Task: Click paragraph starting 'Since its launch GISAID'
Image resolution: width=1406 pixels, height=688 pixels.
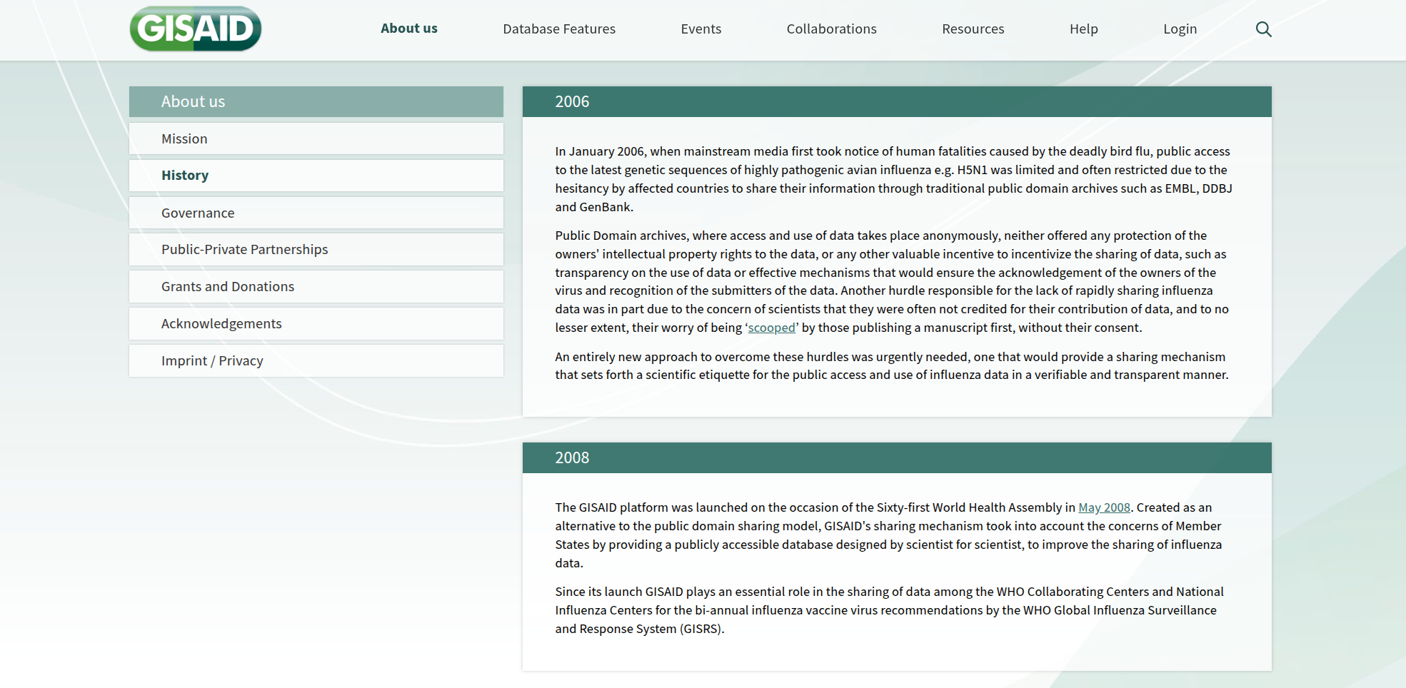Action: pyautogui.click(x=890, y=610)
